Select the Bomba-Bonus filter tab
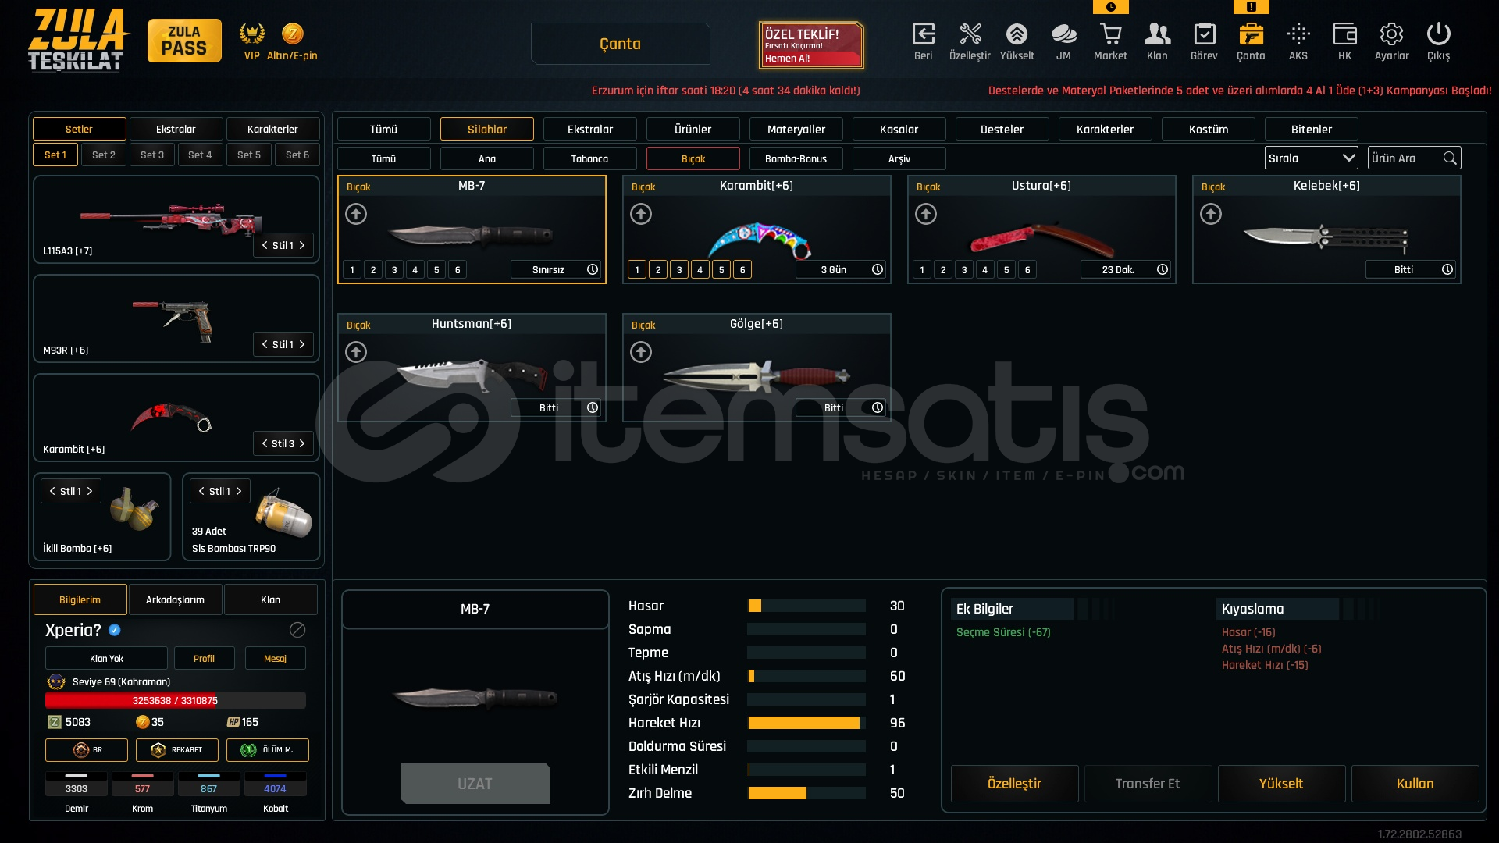The image size is (1499, 843). [x=796, y=158]
